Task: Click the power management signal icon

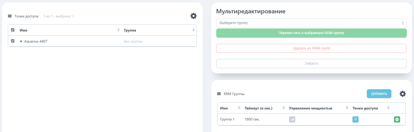Action: point(292,119)
